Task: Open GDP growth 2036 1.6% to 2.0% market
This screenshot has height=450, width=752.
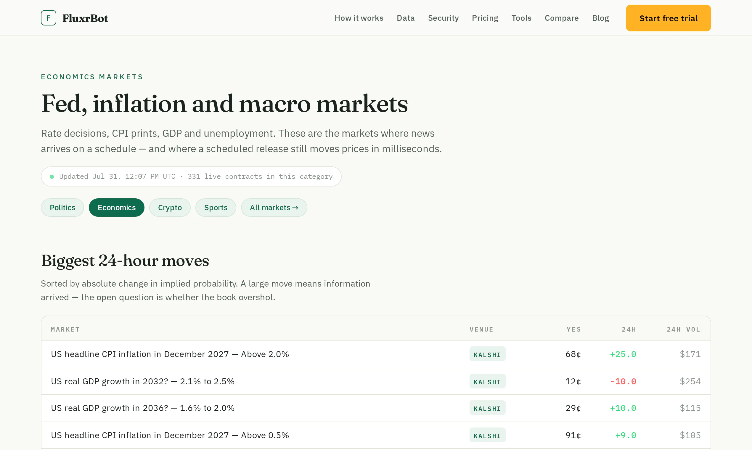Action: click(x=143, y=408)
